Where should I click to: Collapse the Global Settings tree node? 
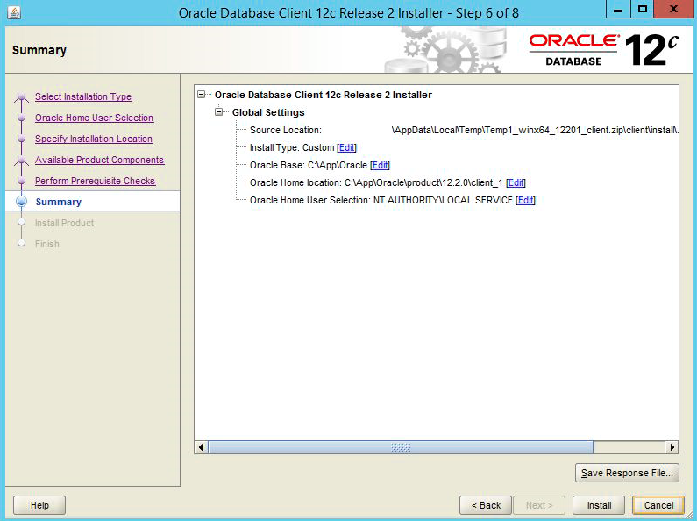220,112
